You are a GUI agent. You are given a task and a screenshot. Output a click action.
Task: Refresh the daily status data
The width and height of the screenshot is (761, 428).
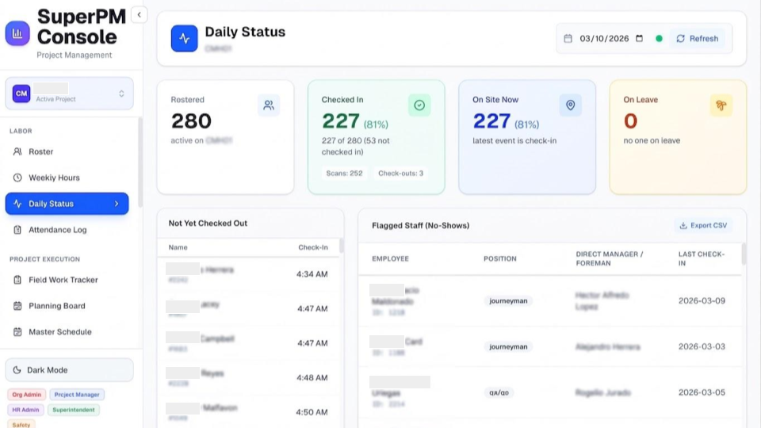698,38
